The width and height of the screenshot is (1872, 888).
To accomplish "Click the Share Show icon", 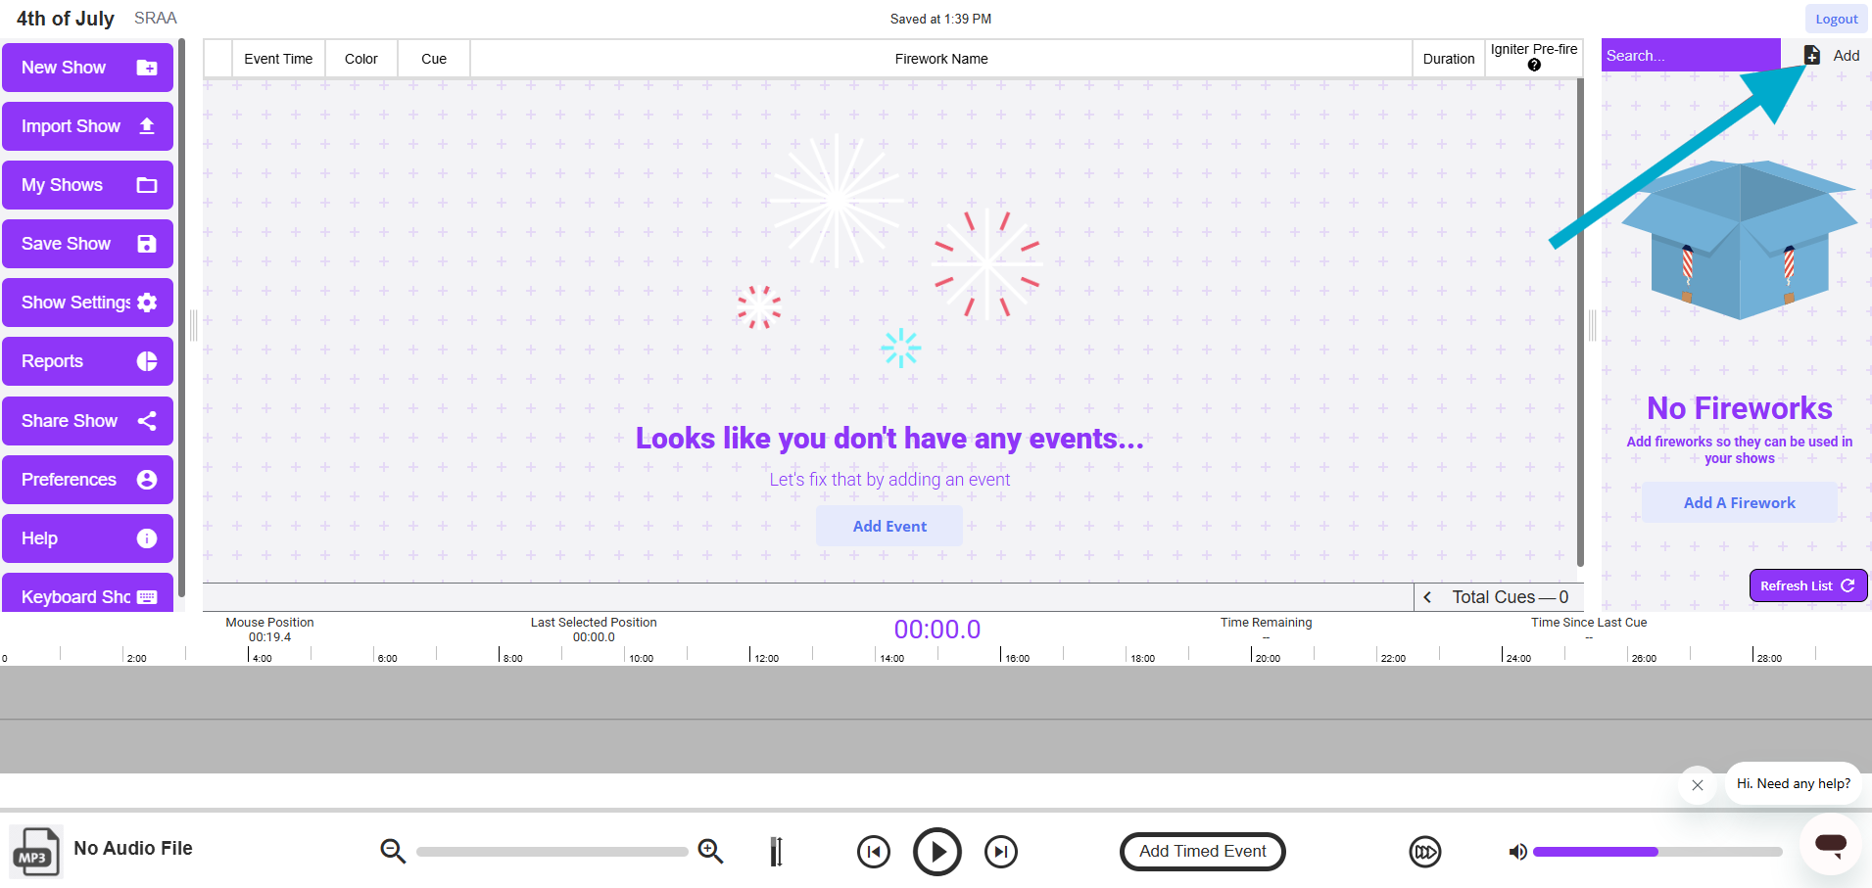I will pos(147,420).
